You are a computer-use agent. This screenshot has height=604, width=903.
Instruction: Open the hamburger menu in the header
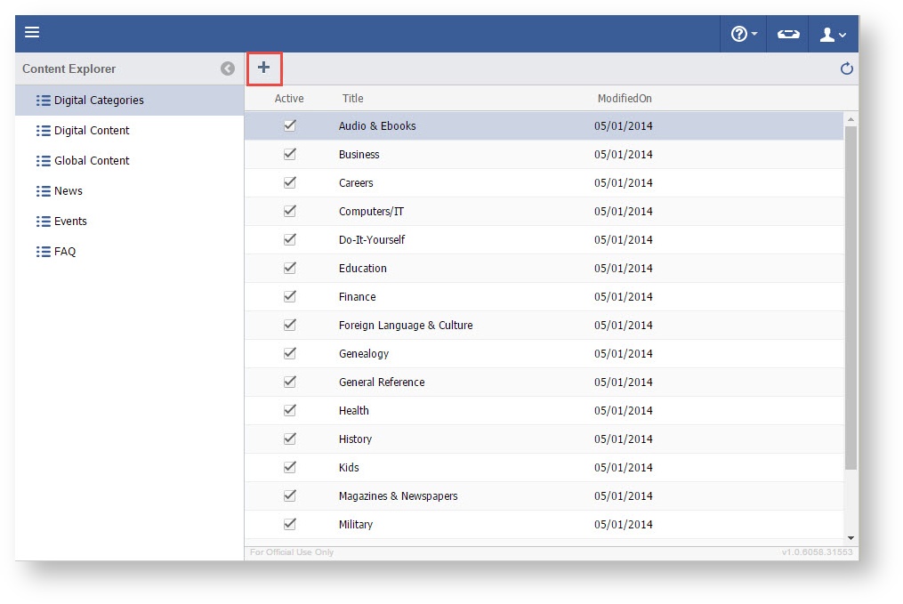tap(32, 33)
